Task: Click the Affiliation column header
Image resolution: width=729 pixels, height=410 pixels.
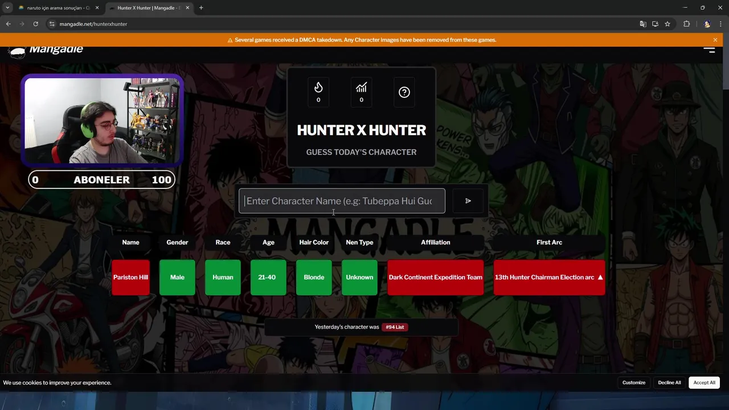Action: (435, 243)
